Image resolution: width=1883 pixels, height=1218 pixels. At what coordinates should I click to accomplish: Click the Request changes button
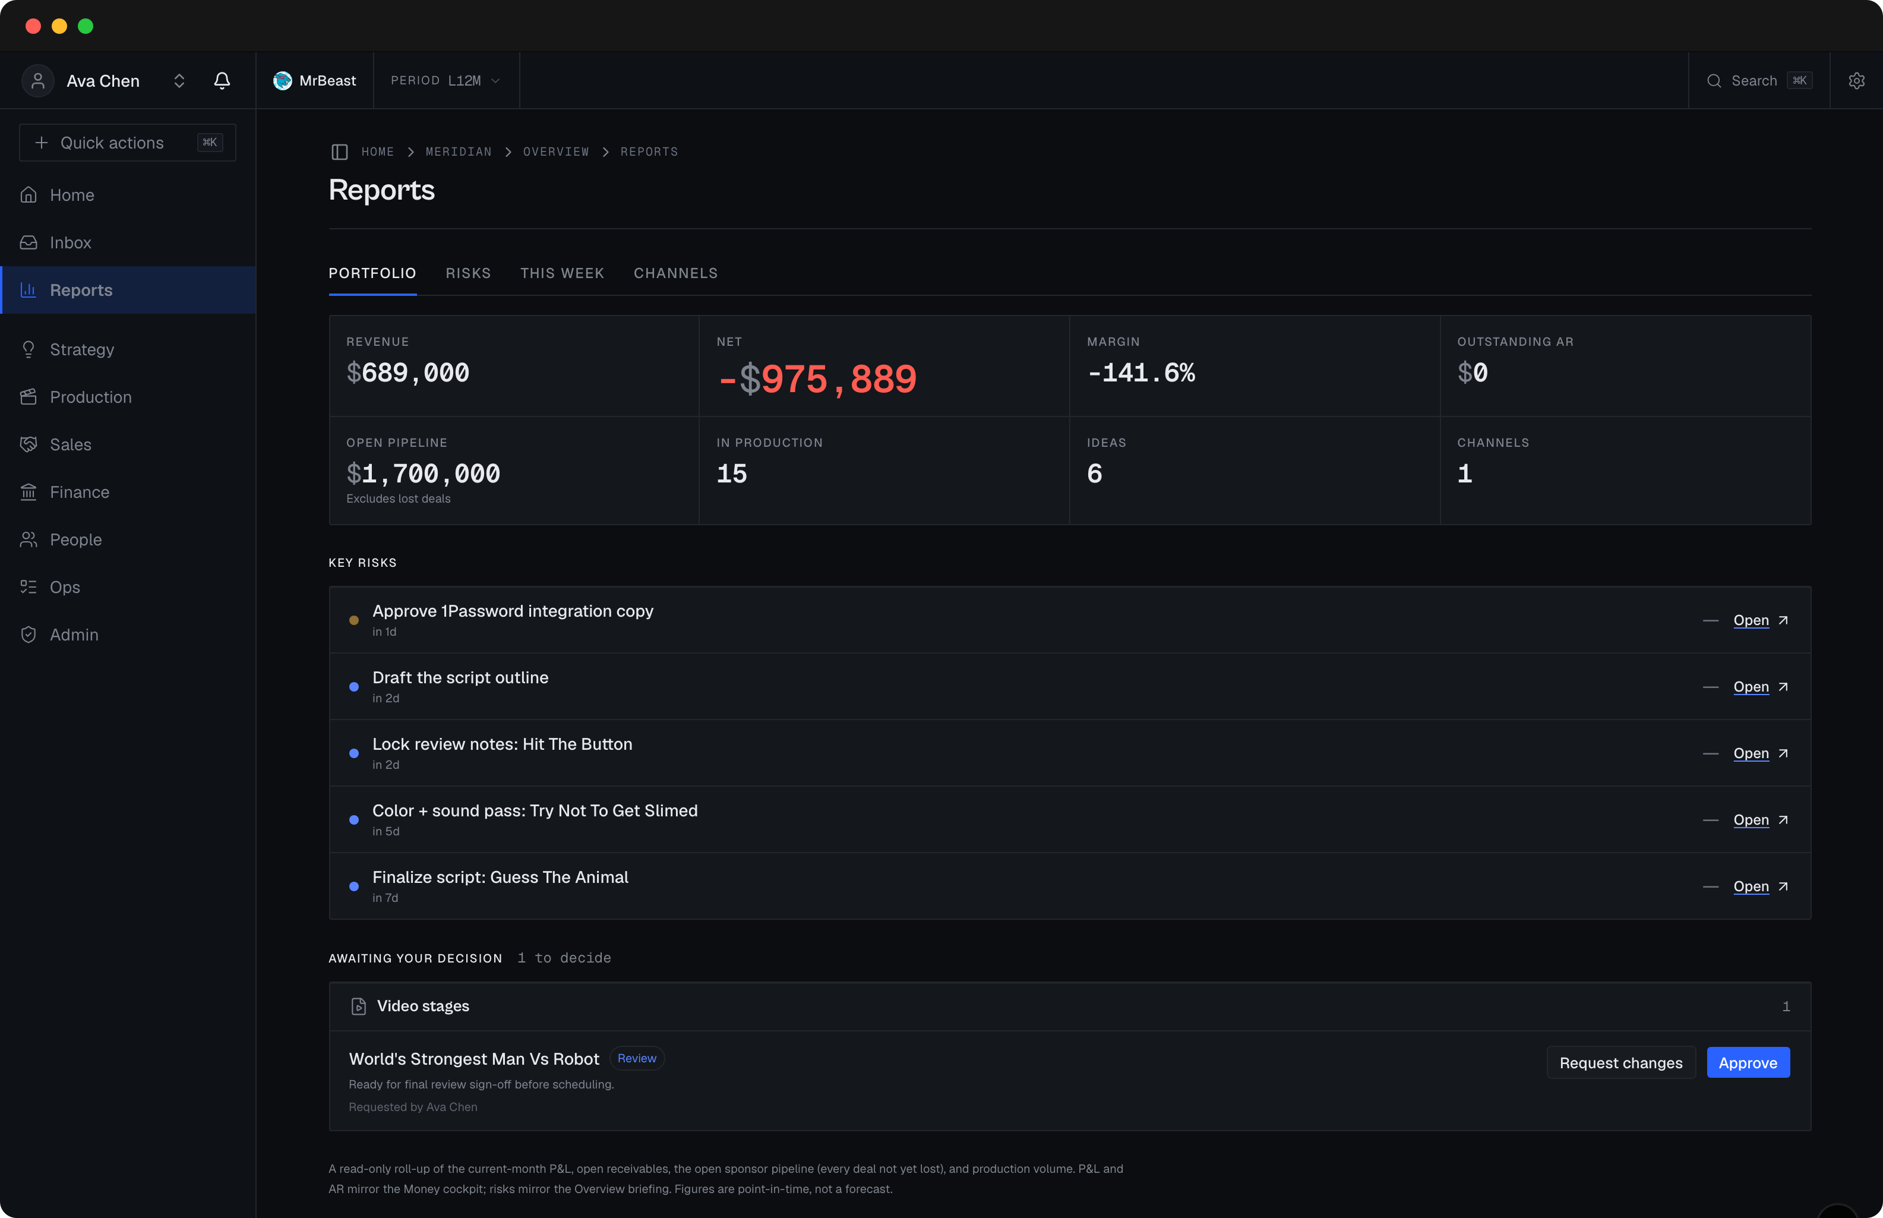(x=1620, y=1063)
